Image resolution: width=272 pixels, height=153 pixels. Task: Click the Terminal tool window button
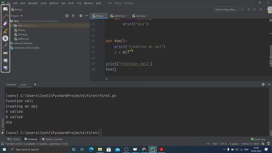(x=31, y=139)
